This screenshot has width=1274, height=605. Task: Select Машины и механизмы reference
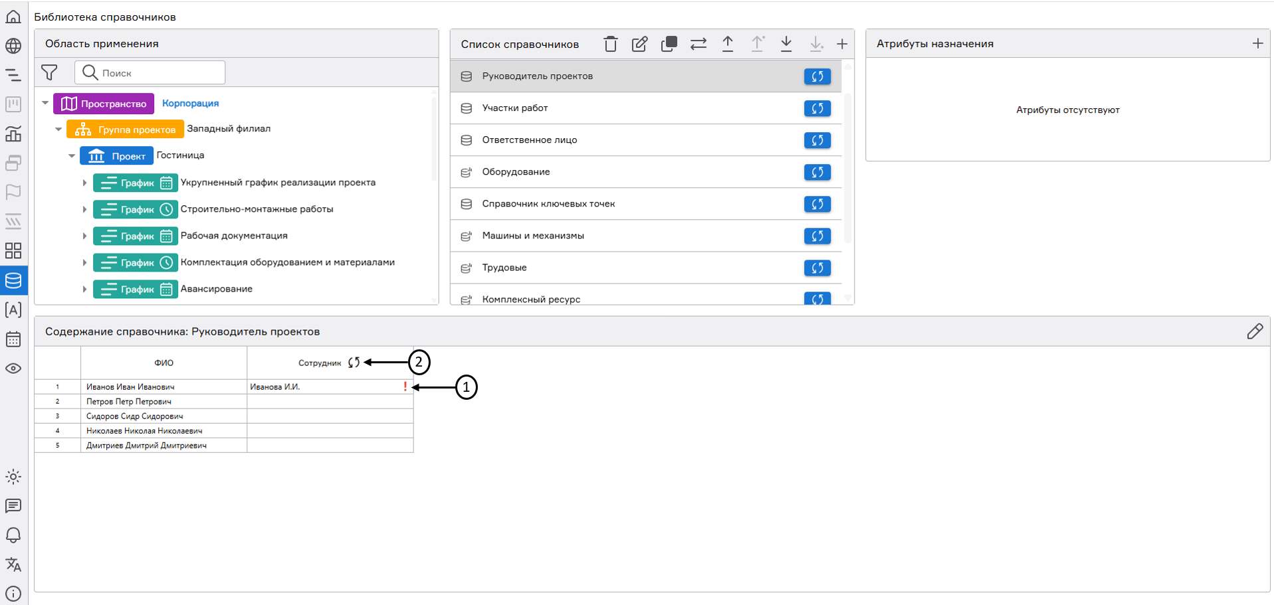pos(532,236)
